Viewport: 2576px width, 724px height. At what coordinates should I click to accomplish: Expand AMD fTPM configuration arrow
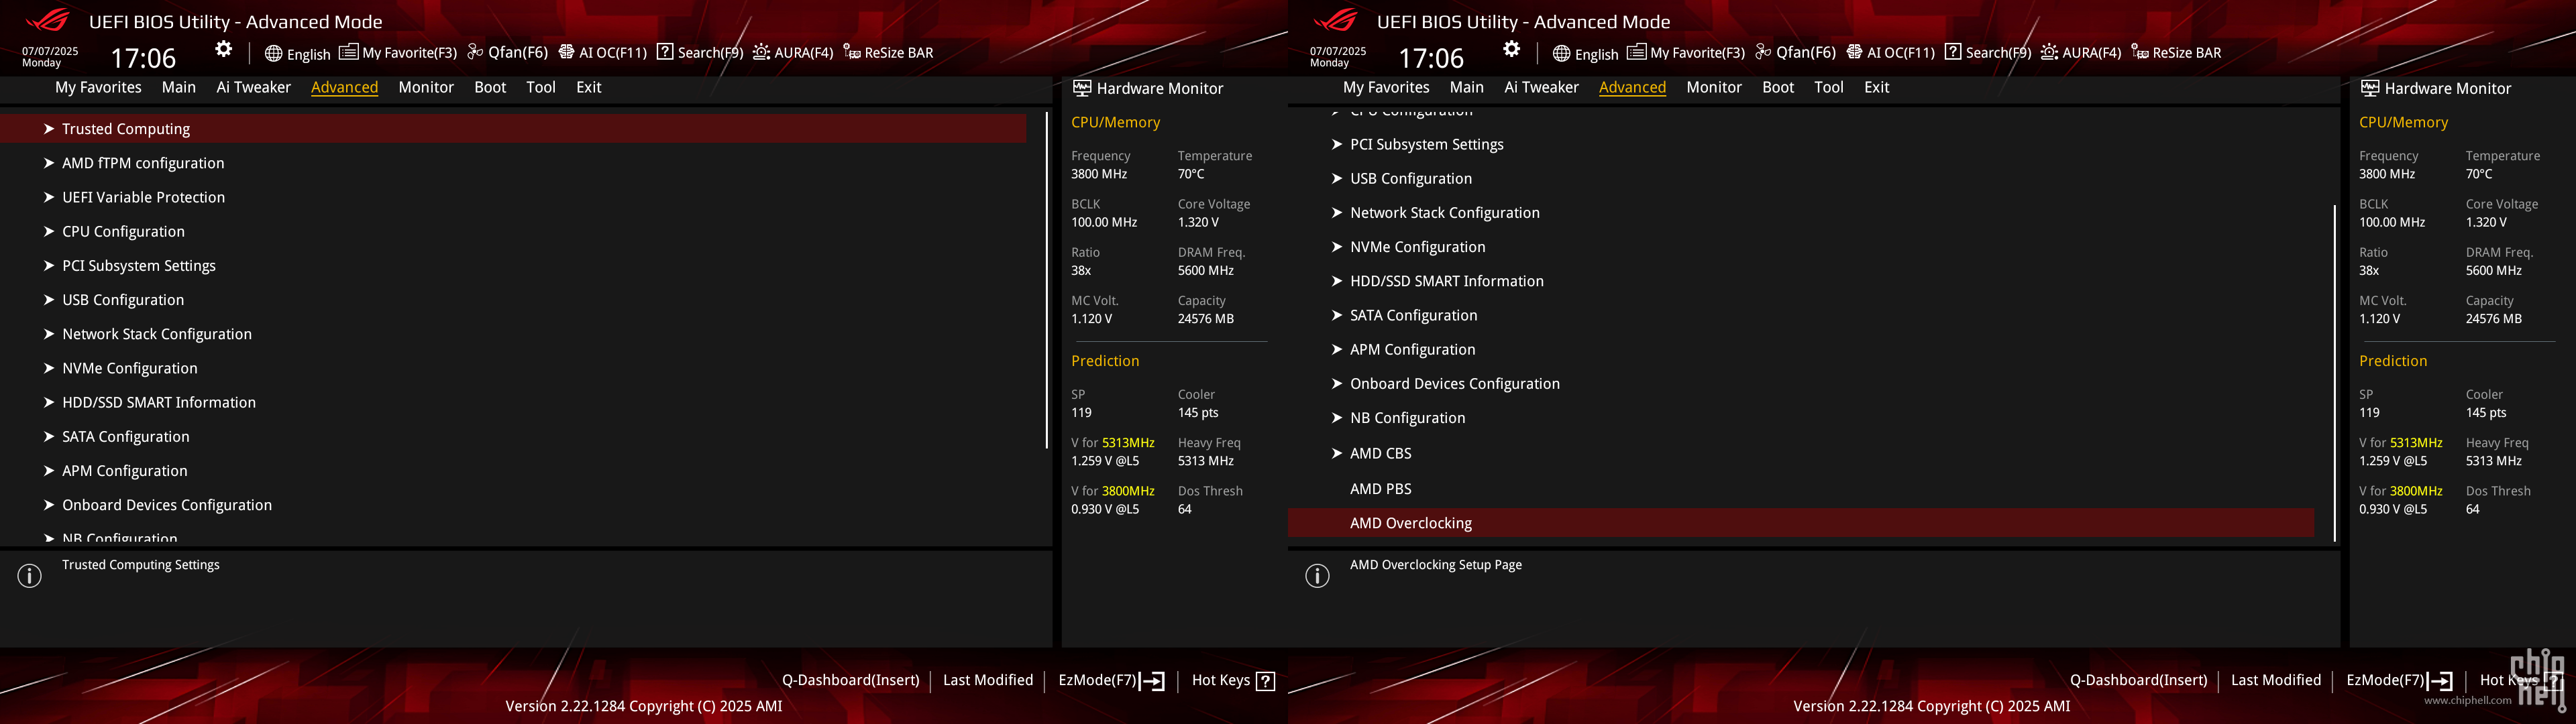pos(49,162)
